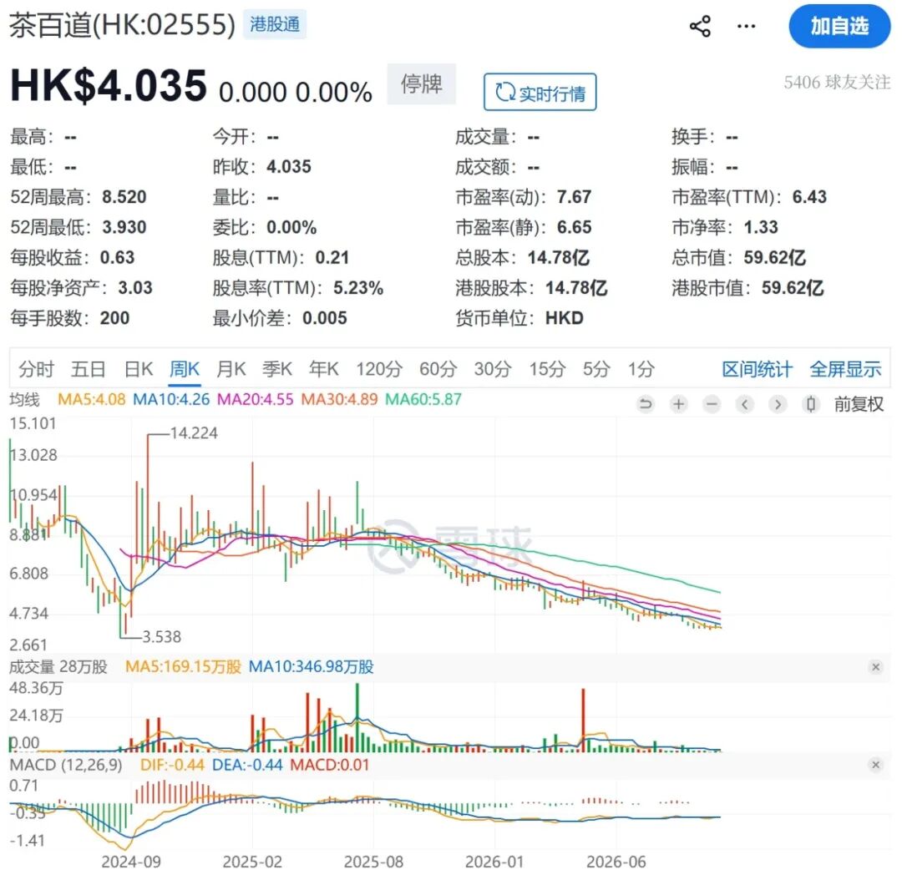
Task: Select the 120分 interval tab
Action: [379, 369]
